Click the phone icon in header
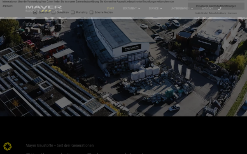247x154 pixels. (x=219, y=9)
